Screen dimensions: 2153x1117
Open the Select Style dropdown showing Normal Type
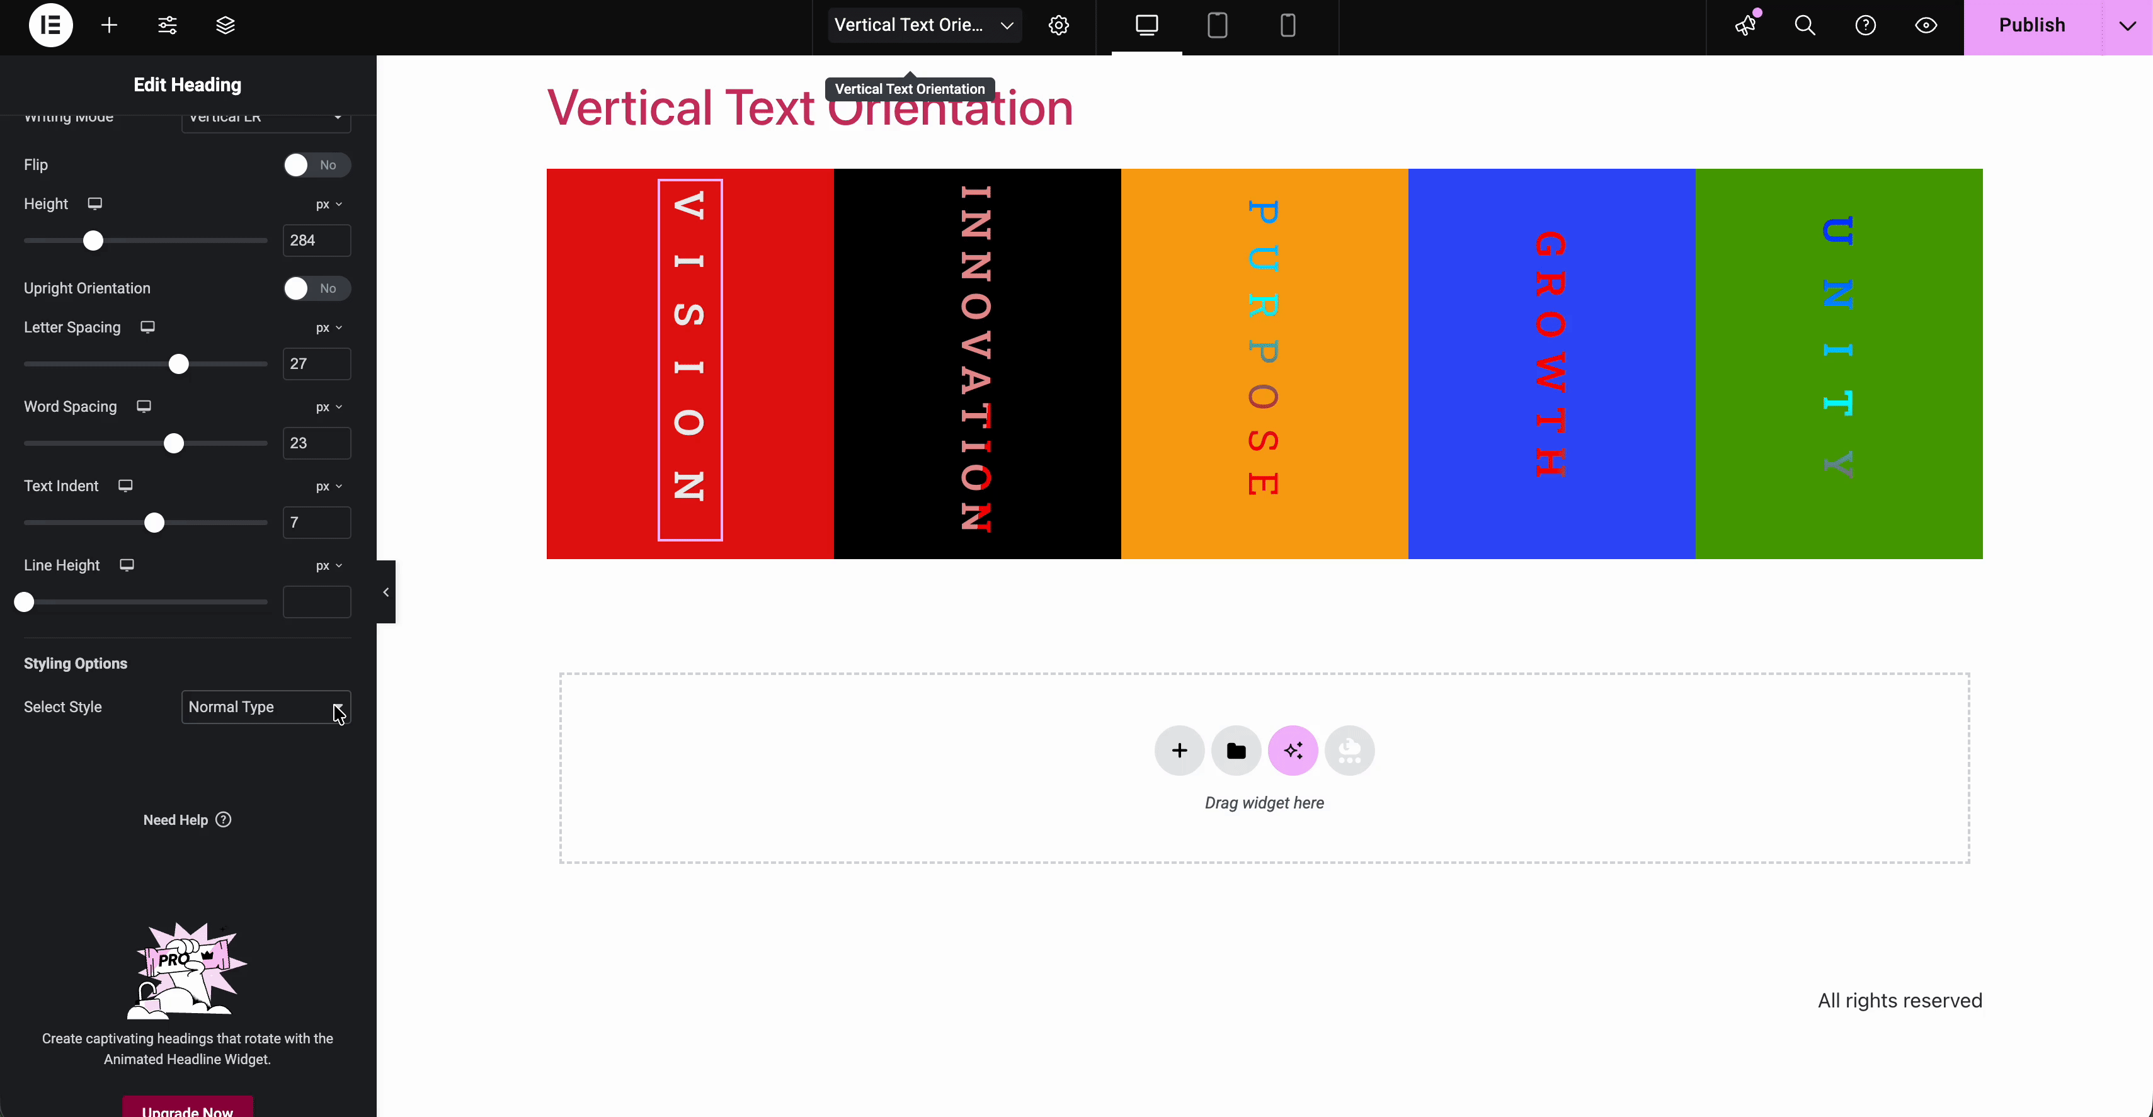265,707
